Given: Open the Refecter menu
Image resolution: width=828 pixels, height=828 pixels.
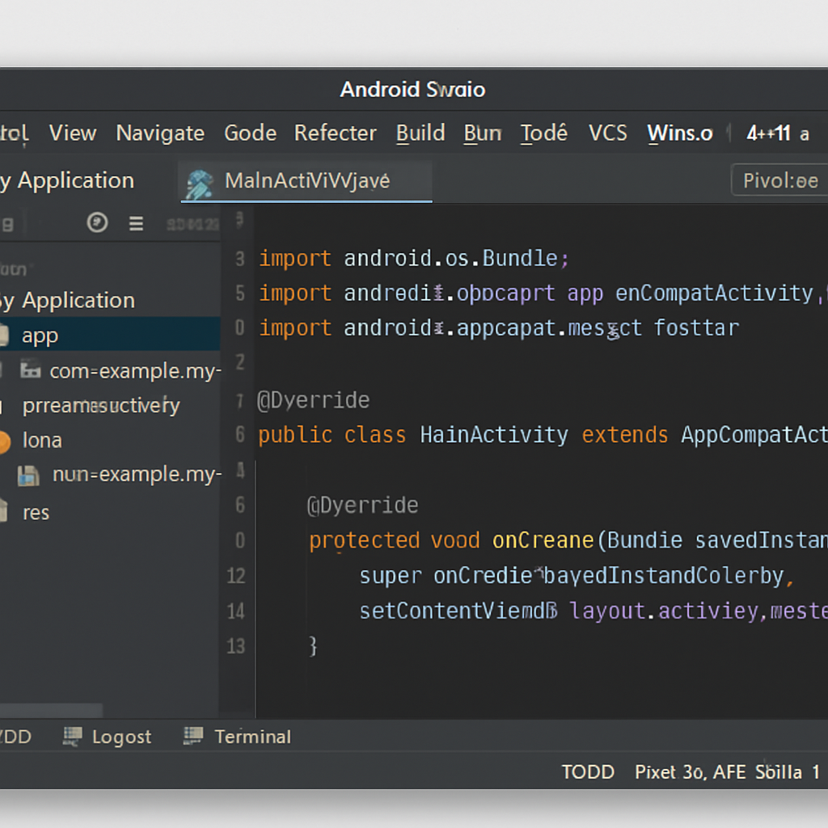Looking at the screenshot, I should coord(336,133).
